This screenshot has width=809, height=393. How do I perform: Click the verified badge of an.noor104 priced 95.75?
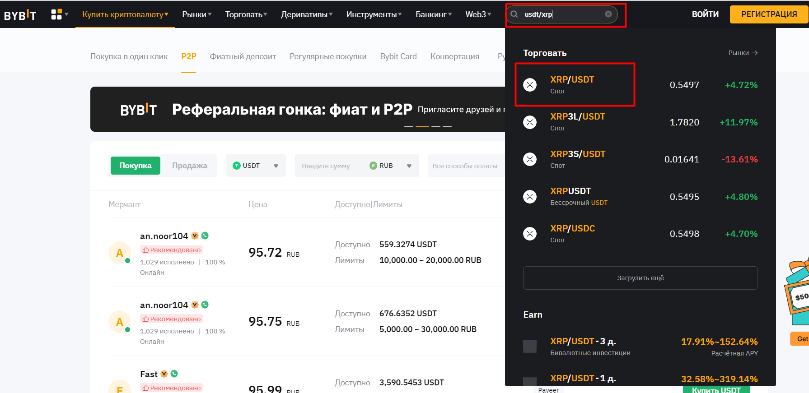195,305
